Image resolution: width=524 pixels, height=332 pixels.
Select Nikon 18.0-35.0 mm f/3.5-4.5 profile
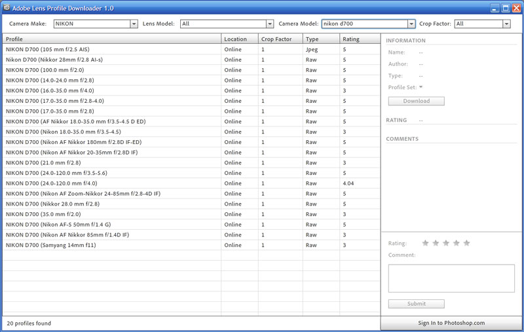tap(191, 132)
